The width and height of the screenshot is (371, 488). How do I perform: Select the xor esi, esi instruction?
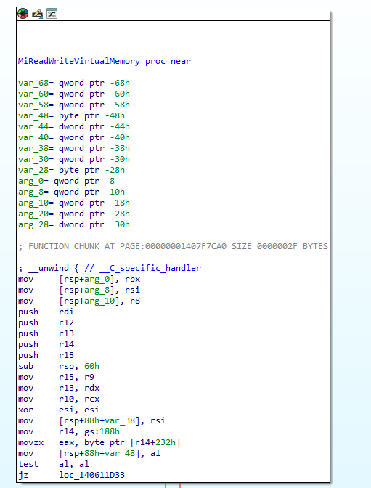tap(59, 410)
